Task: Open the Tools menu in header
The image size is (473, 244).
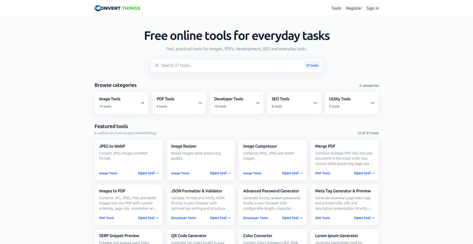Action: [x=336, y=8]
